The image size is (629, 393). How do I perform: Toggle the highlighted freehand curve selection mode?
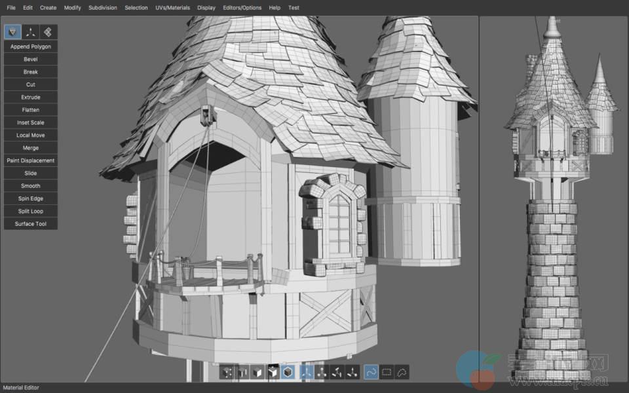pyautogui.click(x=371, y=372)
